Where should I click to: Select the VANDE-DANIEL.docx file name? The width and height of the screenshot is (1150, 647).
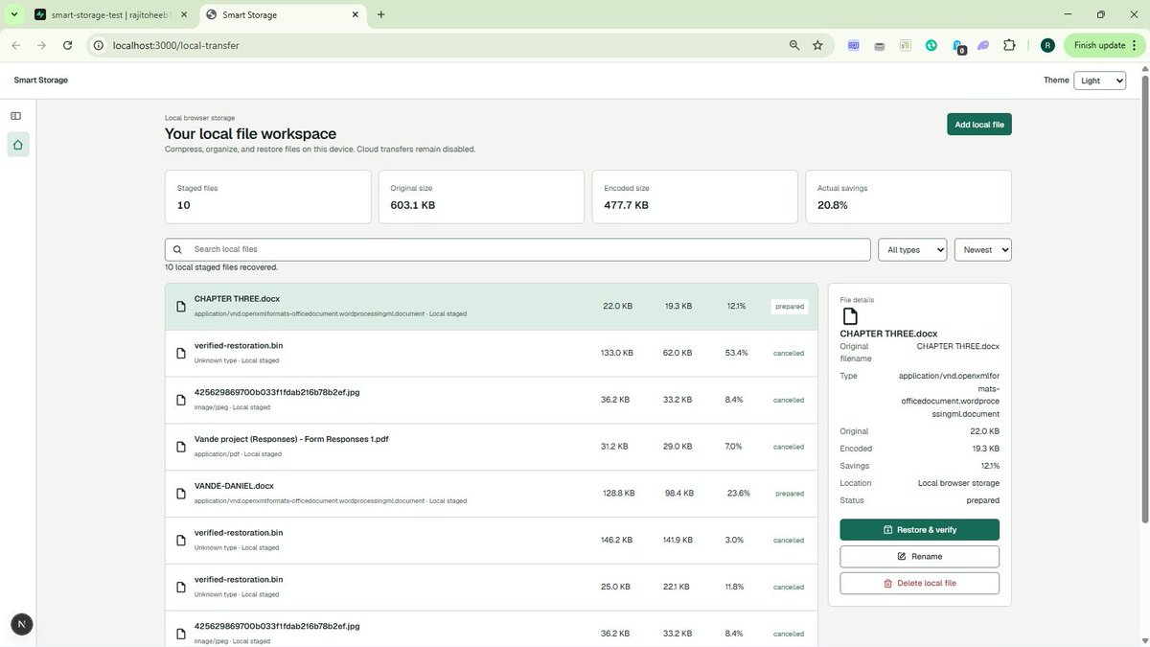click(x=234, y=486)
